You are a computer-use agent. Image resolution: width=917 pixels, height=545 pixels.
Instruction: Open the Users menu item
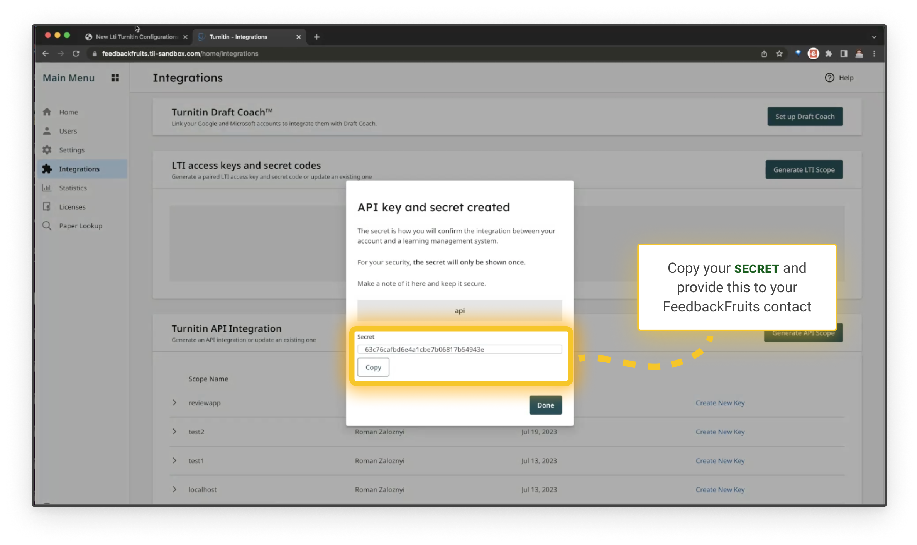click(x=83, y=131)
